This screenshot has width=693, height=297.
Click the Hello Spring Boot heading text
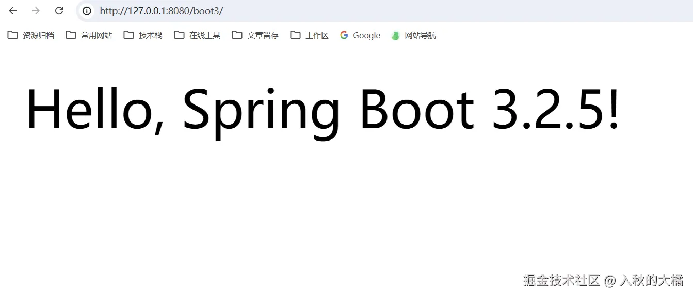click(x=323, y=109)
